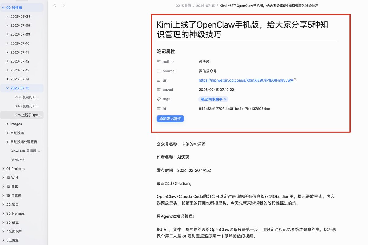Expand the 2026-07-13 folder
The image size is (368, 245).
click(x=7, y=70)
